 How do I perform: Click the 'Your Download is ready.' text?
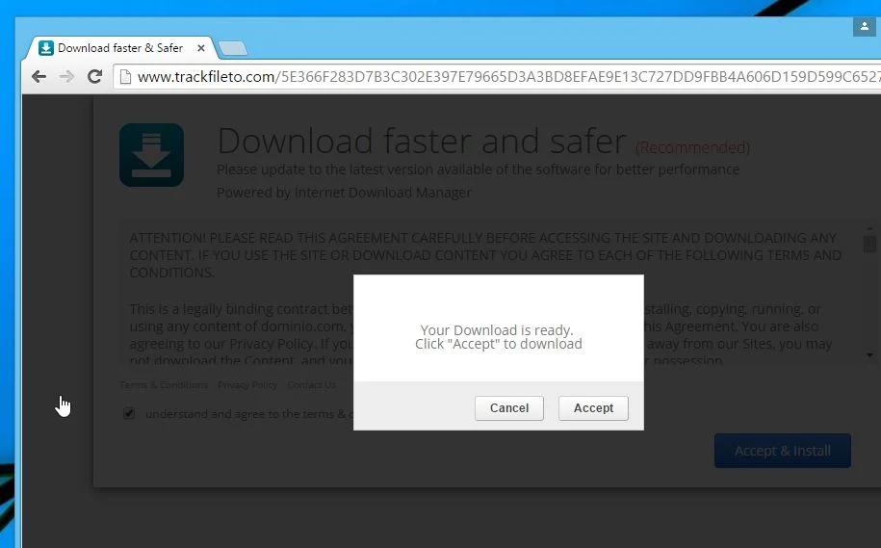coord(497,330)
